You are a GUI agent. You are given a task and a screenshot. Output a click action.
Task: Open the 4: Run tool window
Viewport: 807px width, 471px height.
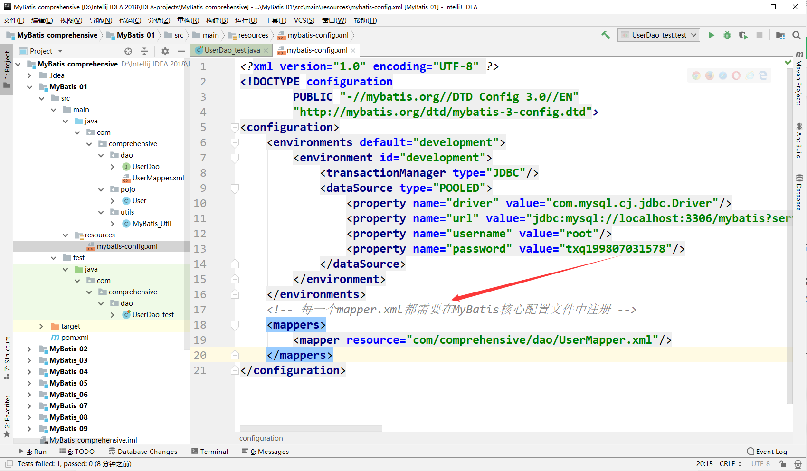(x=32, y=452)
